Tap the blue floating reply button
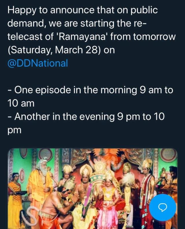 coord(162,207)
